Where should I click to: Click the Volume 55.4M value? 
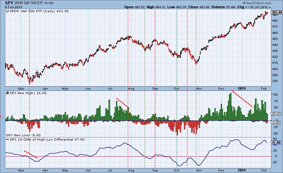(x=223, y=7)
